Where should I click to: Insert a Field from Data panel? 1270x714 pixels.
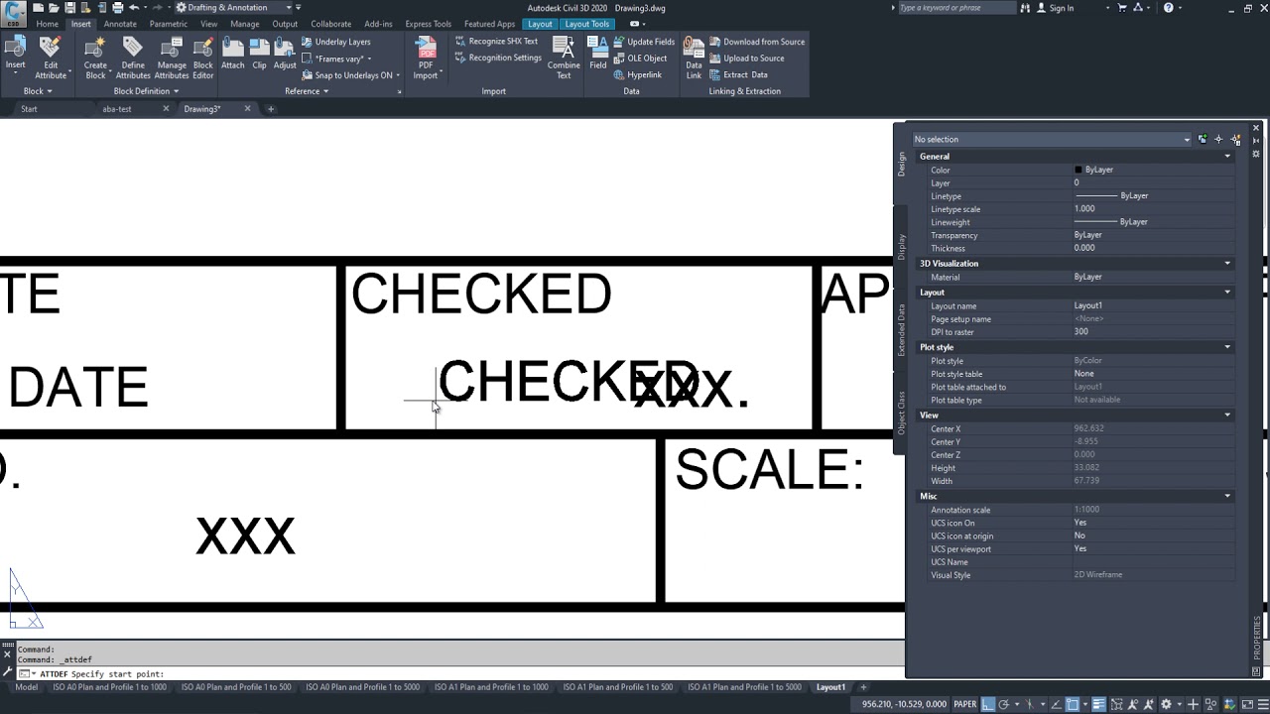click(x=598, y=55)
